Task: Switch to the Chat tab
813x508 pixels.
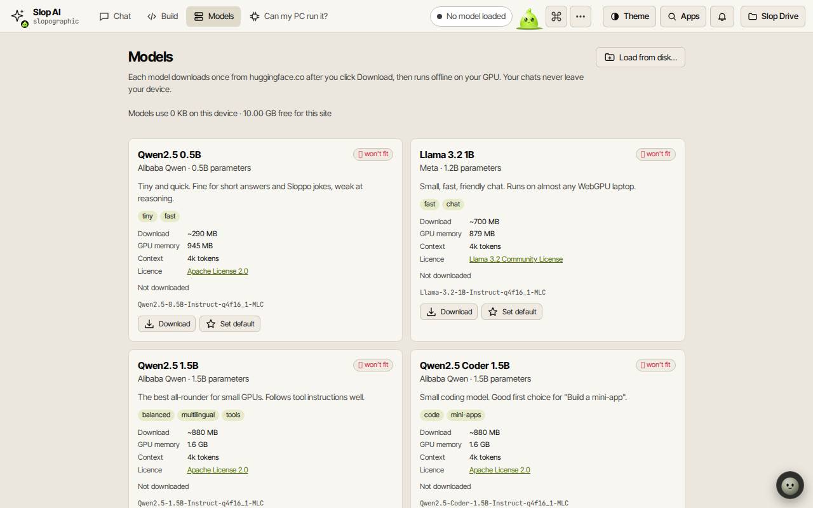Action: pyautogui.click(x=116, y=17)
